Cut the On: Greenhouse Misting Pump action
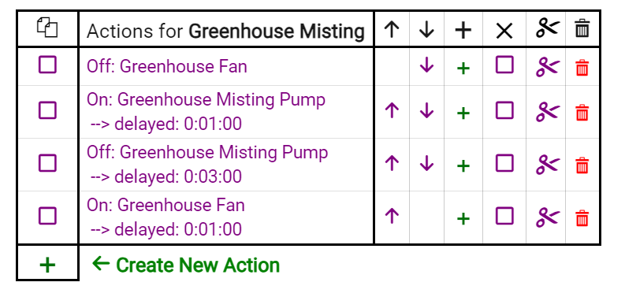625x297 pixels. click(548, 112)
